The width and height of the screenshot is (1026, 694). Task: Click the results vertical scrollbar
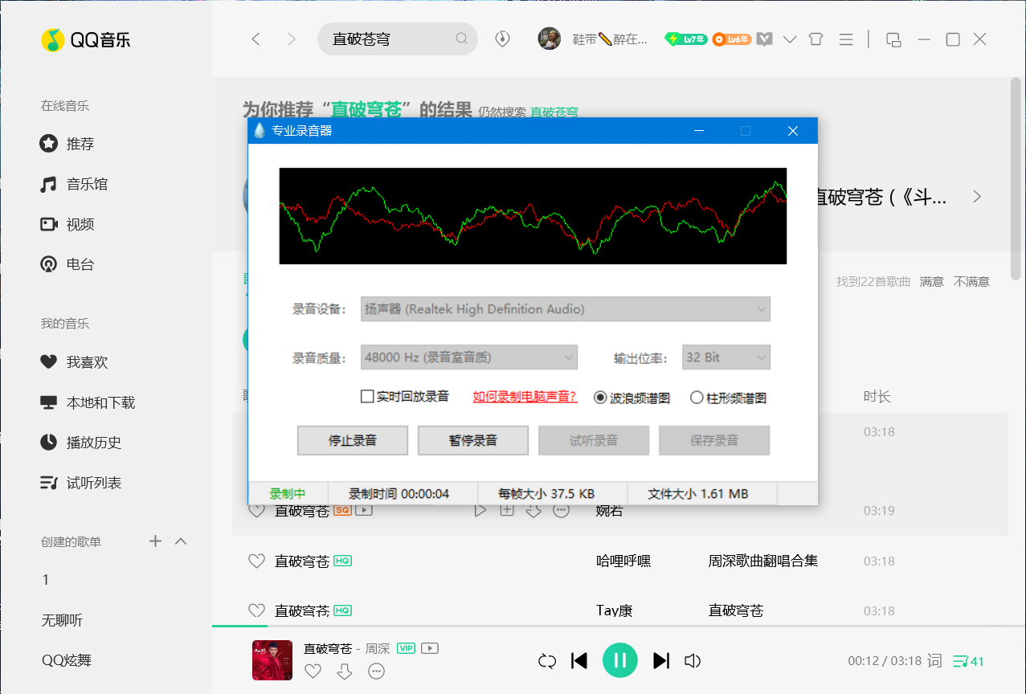pyautogui.click(x=1016, y=178)
